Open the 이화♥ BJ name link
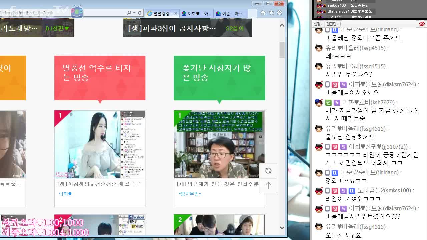 point(65,194)
